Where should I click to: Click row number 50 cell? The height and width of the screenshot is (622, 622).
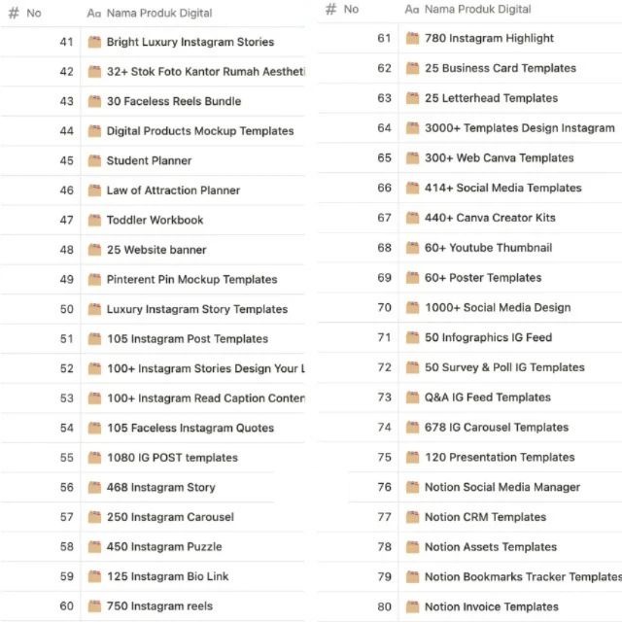(66, 309)
